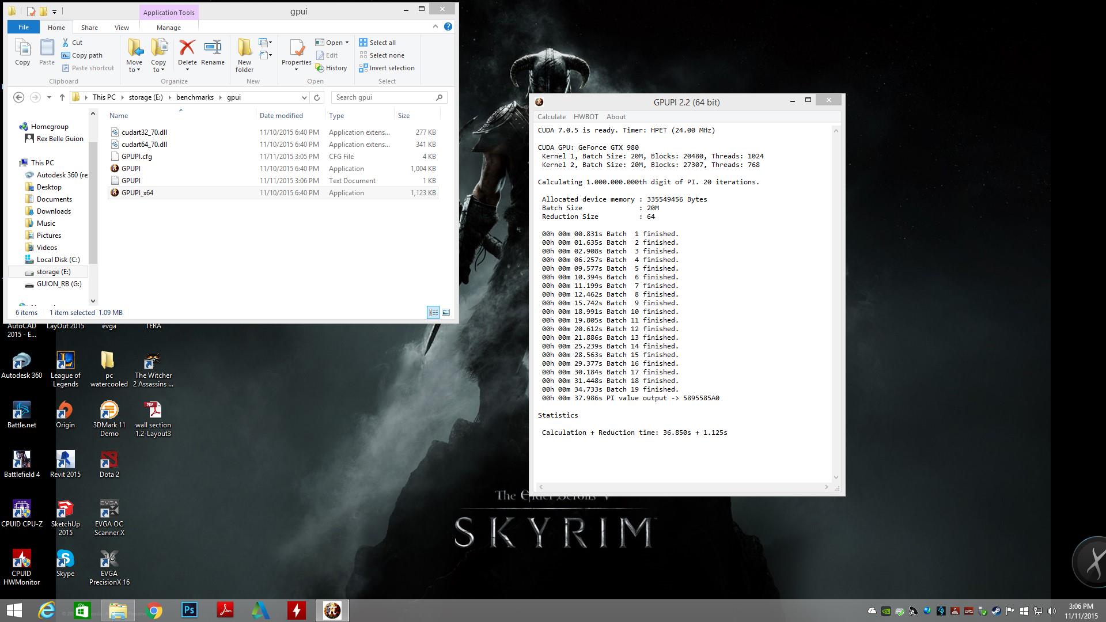Sort files by Size column header
This screenshot has height=622, width=1106.
(x=404, y=116)
